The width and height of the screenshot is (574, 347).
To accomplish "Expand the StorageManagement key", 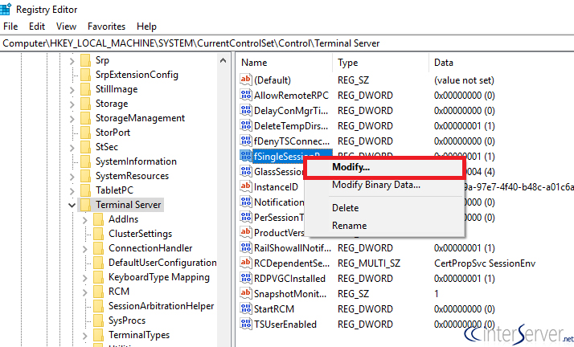I will (72, 119).
